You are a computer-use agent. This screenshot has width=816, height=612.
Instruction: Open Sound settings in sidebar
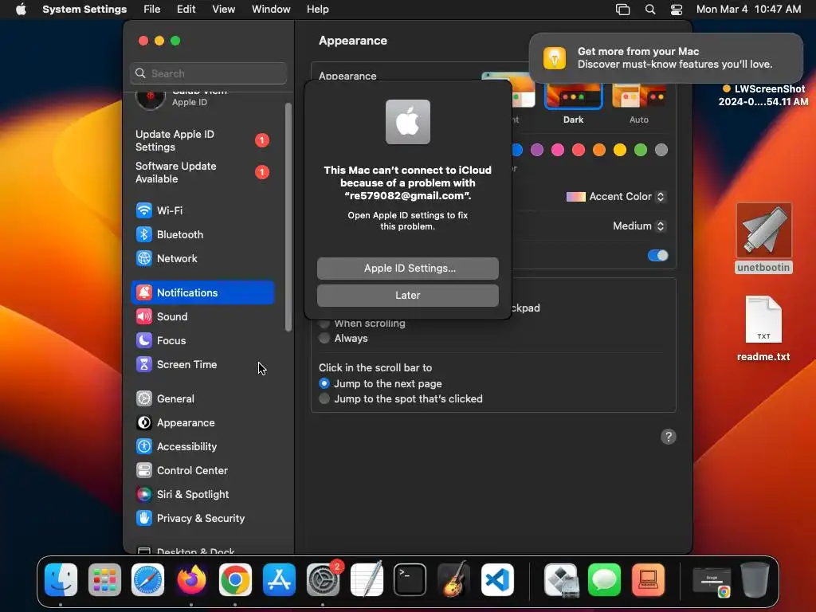[202, 316]
